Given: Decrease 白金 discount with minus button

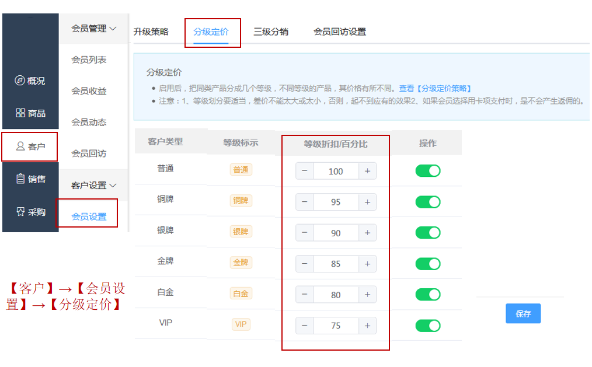Looking at the screenshot, I should pos(304,295).
